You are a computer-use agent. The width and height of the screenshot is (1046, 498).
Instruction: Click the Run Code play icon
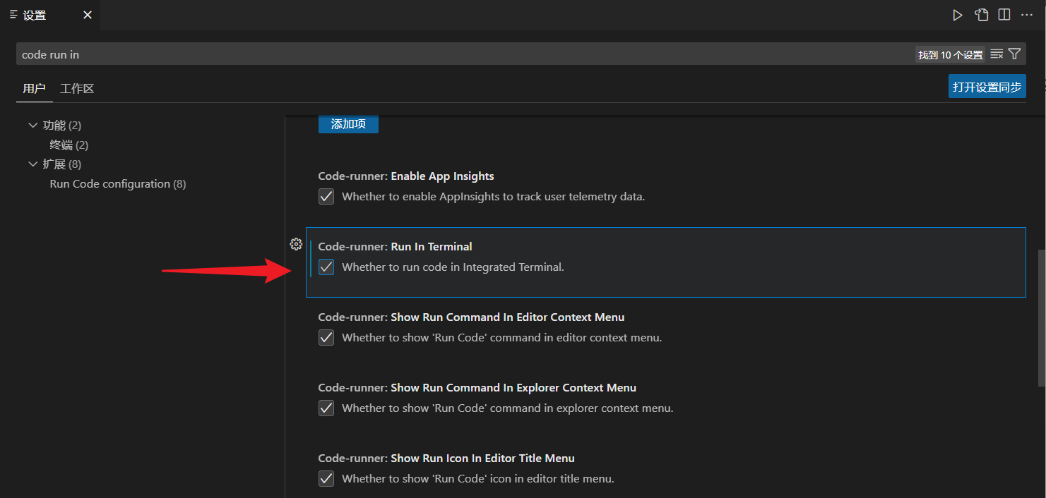click(x=958, y=15)
